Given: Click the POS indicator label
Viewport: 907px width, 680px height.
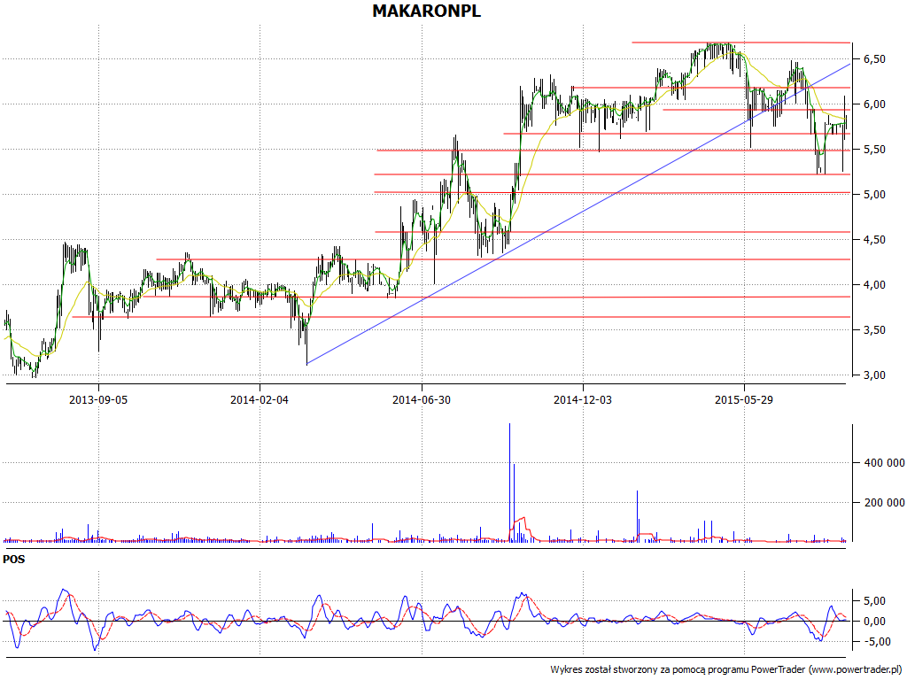Looking at the screenshot, I should tap(14, 560).
